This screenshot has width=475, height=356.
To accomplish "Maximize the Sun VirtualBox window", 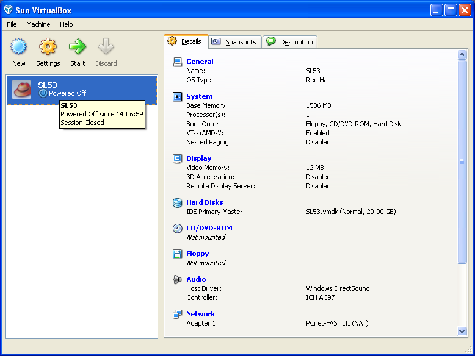I will 451,10.
